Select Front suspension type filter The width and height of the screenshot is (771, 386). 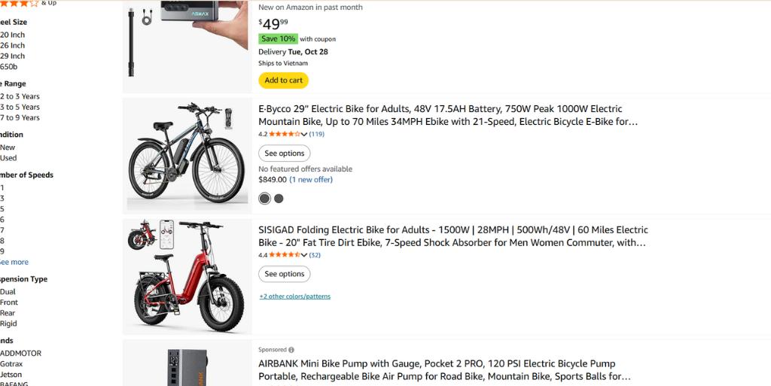(9, 302)
